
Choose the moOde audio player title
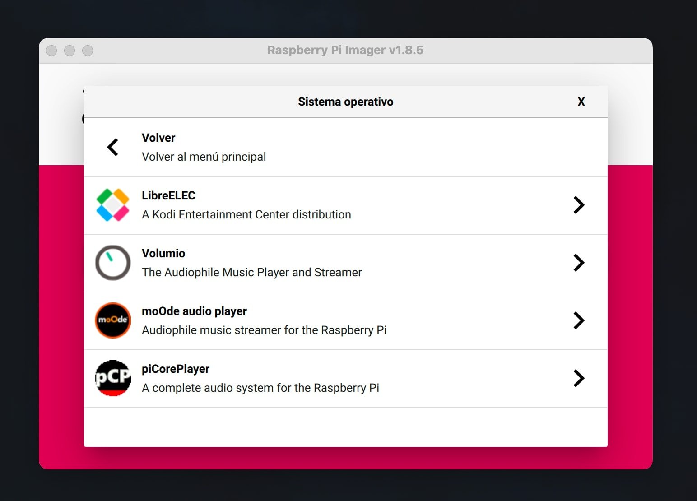[194, 311]
